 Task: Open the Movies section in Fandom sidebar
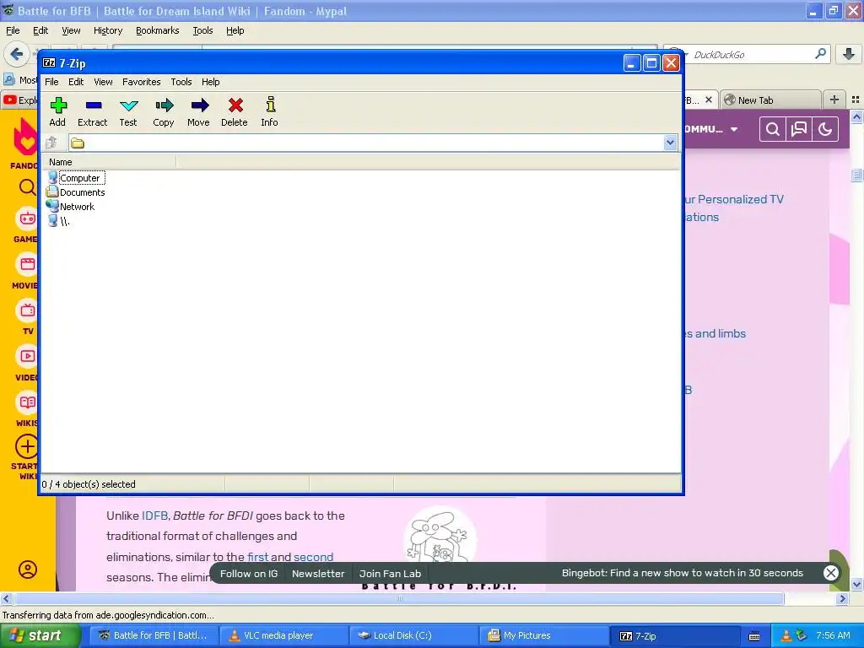pyautogui.click(x=26, y=271)
